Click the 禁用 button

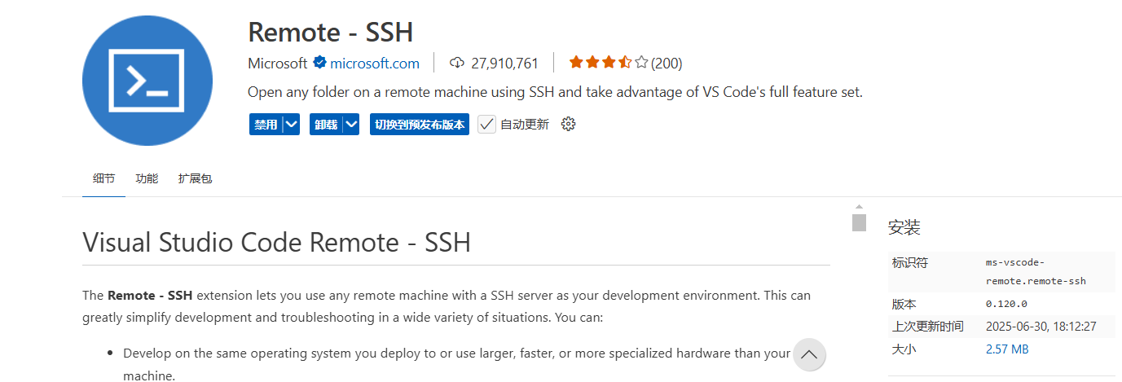click(x=266, y=124)
